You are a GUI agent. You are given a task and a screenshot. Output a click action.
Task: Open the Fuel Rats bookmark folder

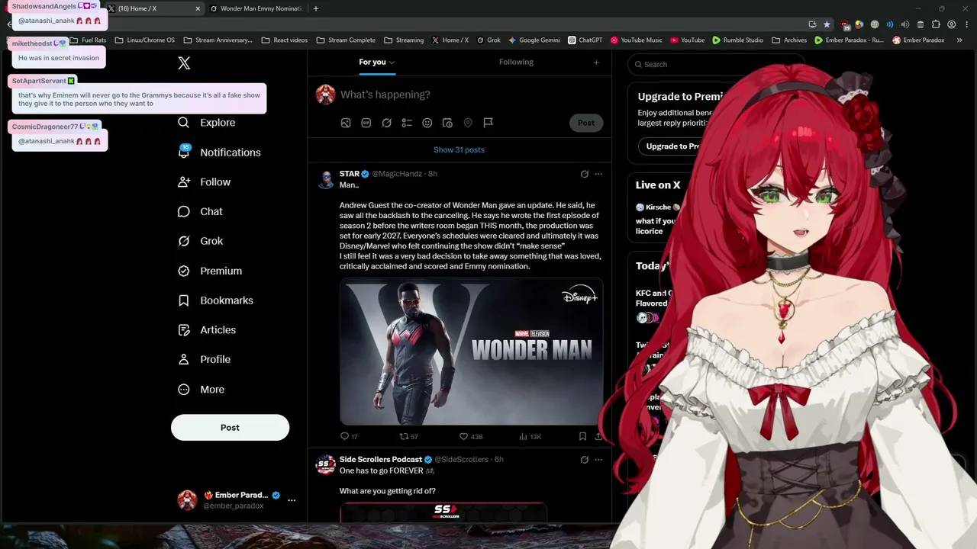tap(89, 40)
